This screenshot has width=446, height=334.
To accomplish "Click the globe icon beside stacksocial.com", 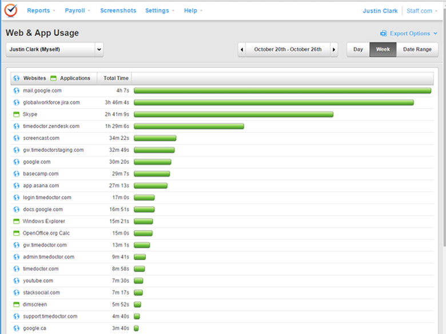I will coord(17,292).
